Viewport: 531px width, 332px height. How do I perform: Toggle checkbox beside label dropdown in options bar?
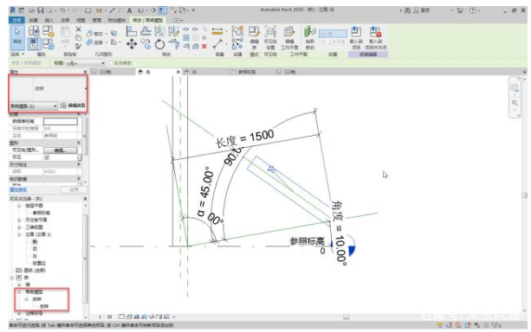tap(110, 63)
